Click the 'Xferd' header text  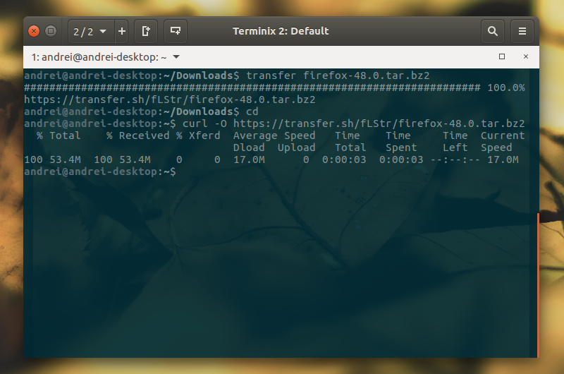204,135
